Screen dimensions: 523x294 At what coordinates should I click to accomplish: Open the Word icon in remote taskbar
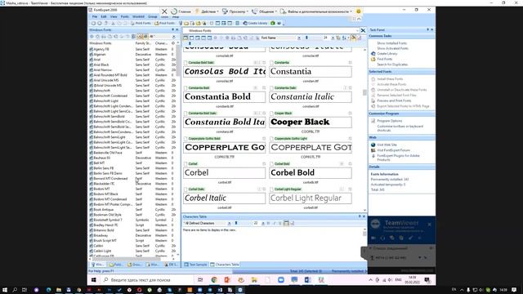(x=307, y=280)
